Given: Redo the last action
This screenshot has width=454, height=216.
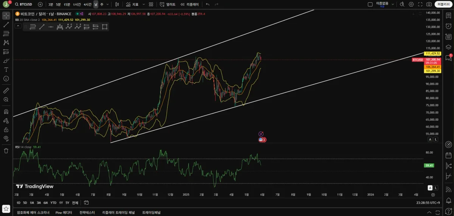Looking at the screenshot, I should pos(216,4).
